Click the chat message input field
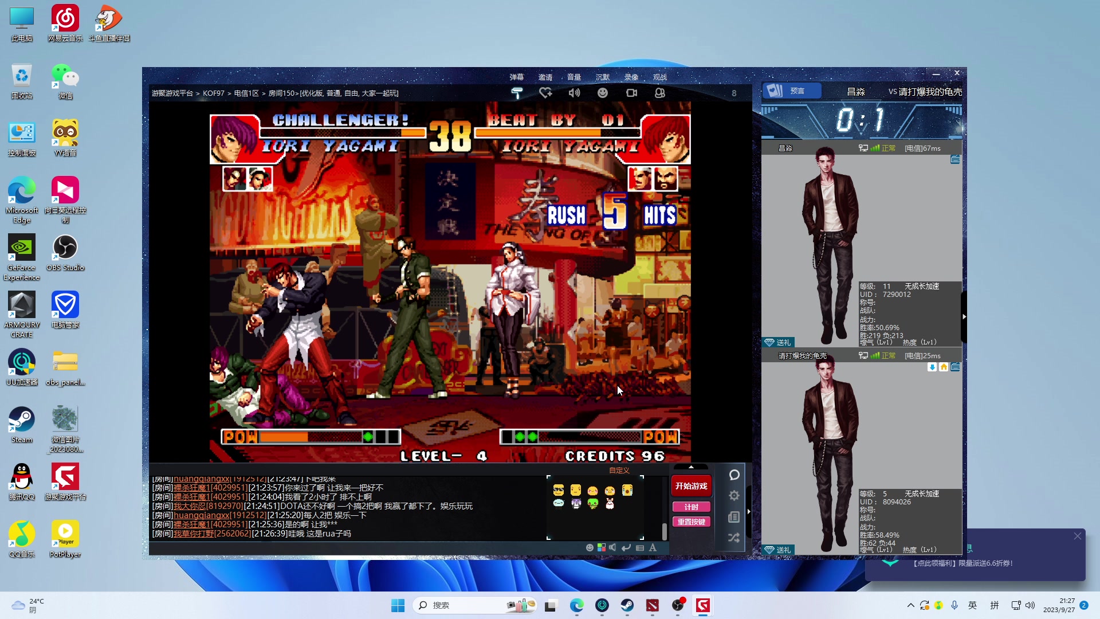 [367, 548]
